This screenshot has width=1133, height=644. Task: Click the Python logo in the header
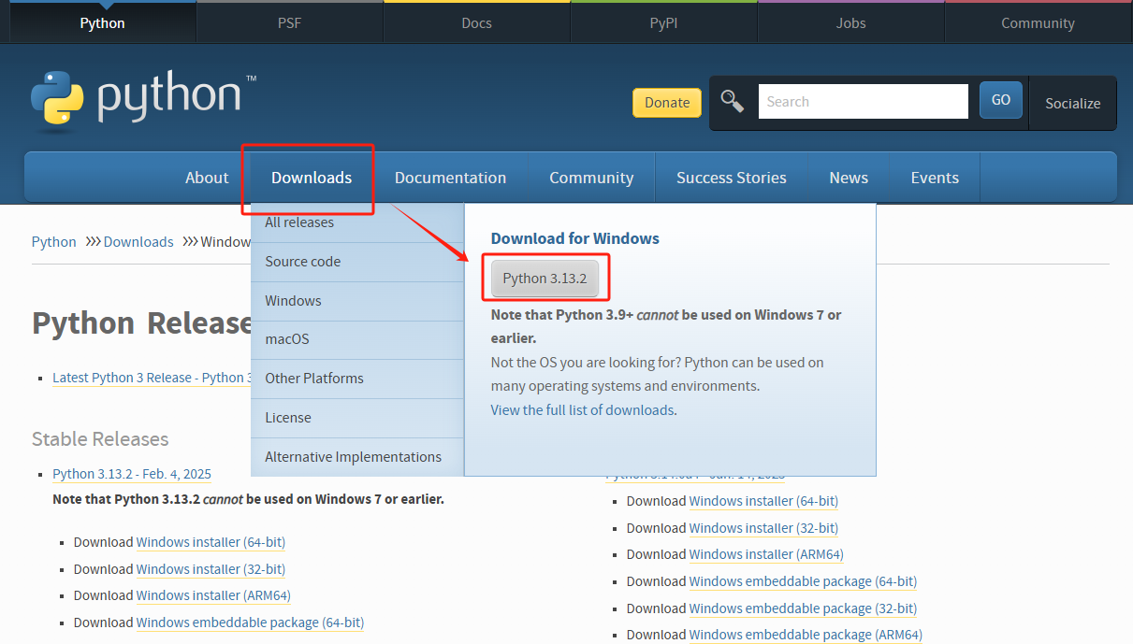(x=142, y=101)
